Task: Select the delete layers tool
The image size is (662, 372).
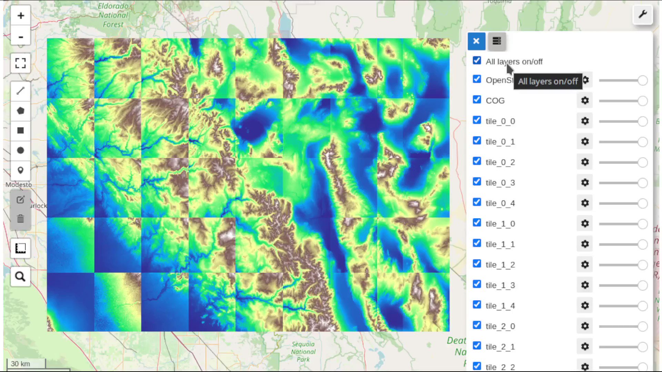Action: [20, 219]
